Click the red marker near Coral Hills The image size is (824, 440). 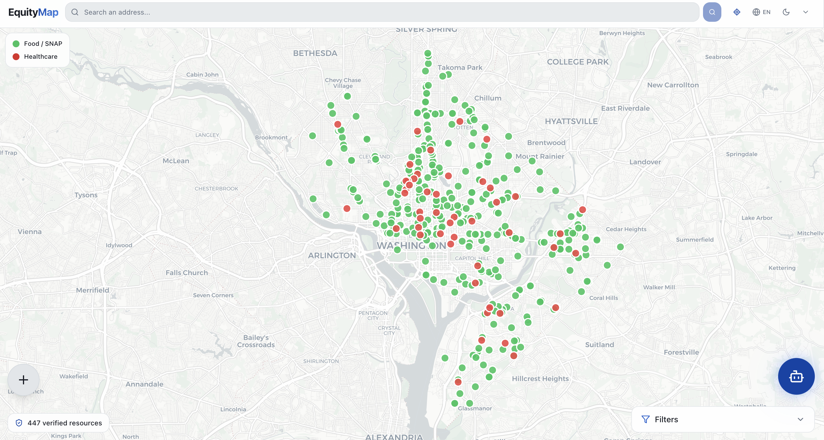pos(555,307)
